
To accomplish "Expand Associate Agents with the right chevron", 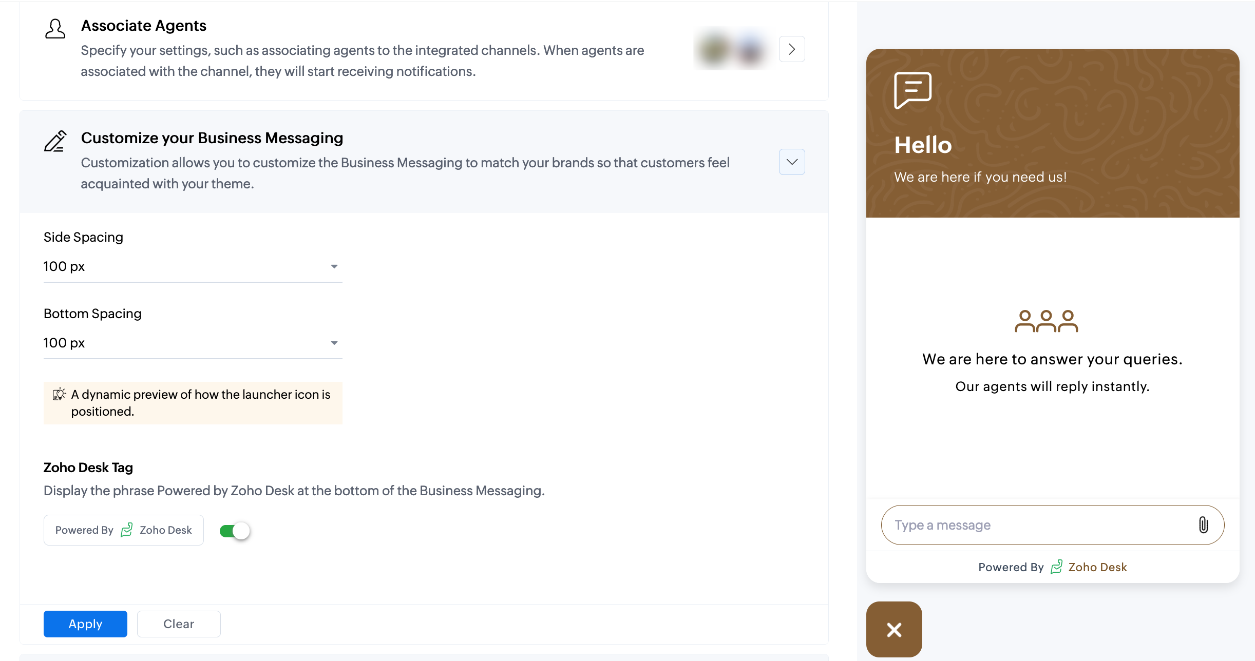I will (791, 49).
